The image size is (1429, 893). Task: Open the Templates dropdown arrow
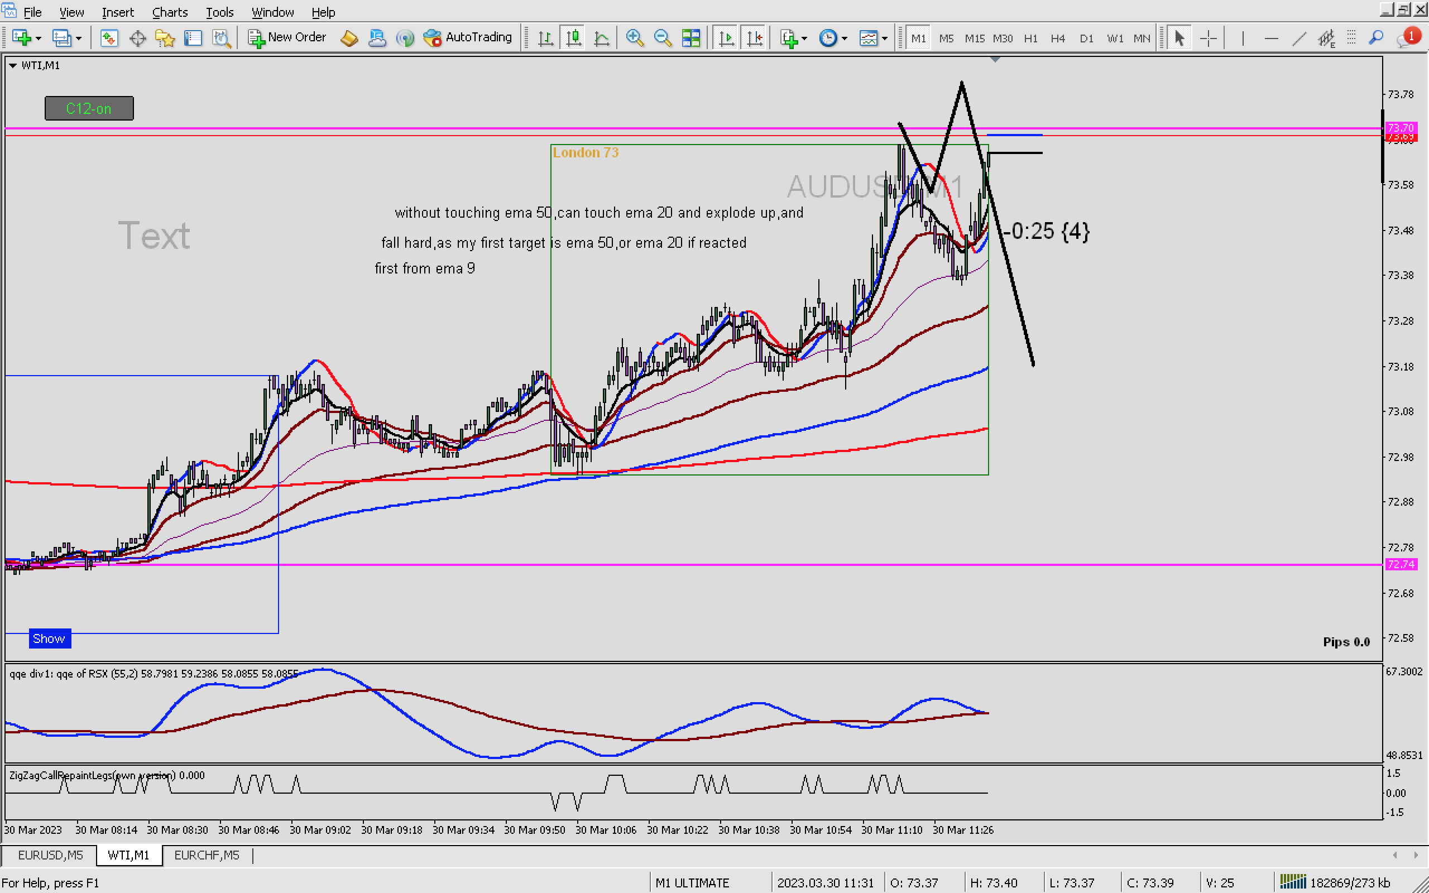(885, 39)
